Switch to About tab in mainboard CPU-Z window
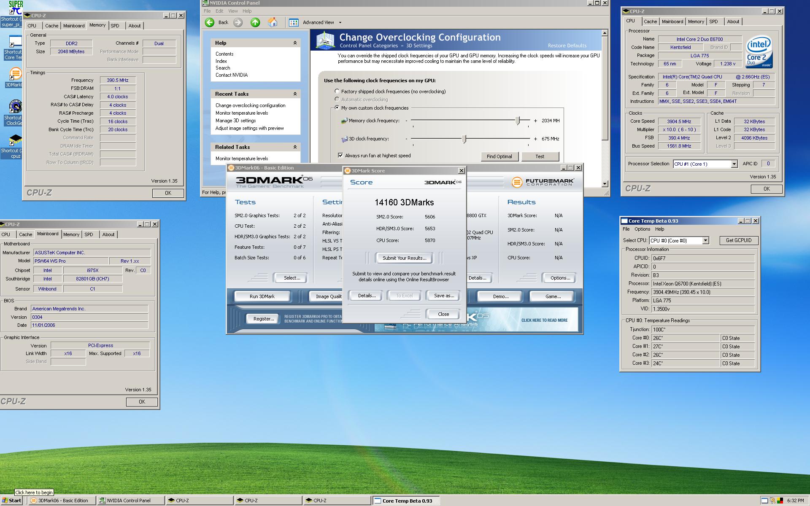The height and width of the screenshot is (506, 810). tap(108, 234)
